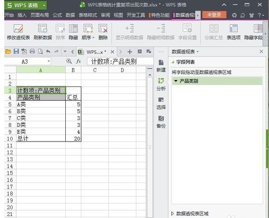This screenshot has height=218, width=269.
Task: Click the 备份 sidebar icon
Action: (x=161, y=121)
